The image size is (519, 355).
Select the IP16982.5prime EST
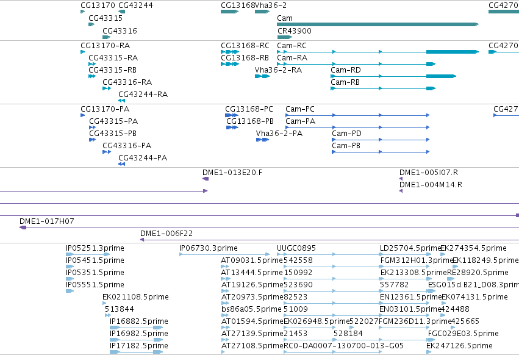137,340
